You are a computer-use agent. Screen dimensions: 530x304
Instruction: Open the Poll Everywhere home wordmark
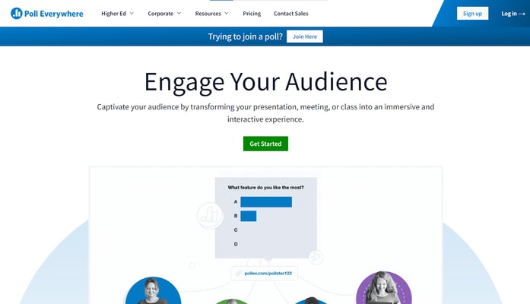coord(54,14)
